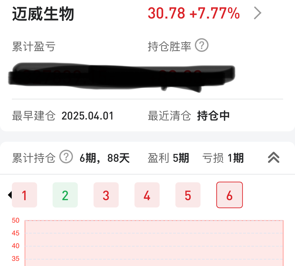Select the outlined holding period 6
The image size is (295, 266).
click(x=230, y=195)
